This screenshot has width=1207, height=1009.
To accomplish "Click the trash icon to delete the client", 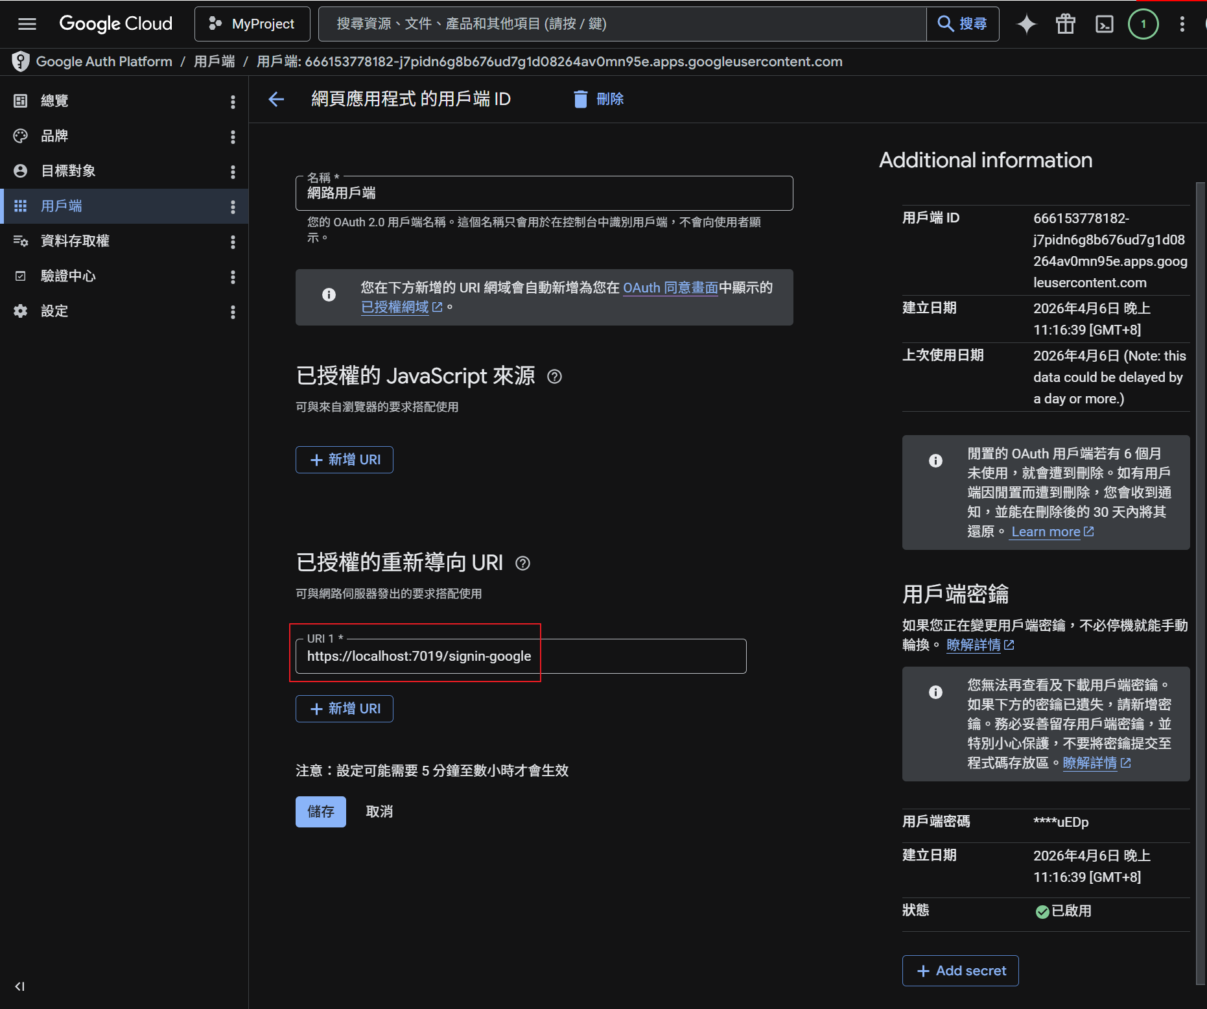I will click(581, 99).
